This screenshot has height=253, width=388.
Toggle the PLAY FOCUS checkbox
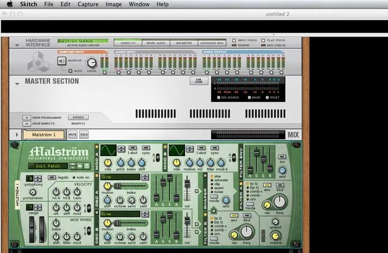click(263, 40)
